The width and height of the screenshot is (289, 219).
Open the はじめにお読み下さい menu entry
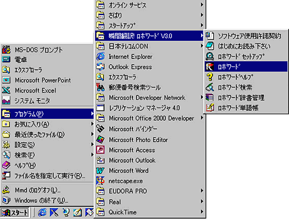pos(246,46)
